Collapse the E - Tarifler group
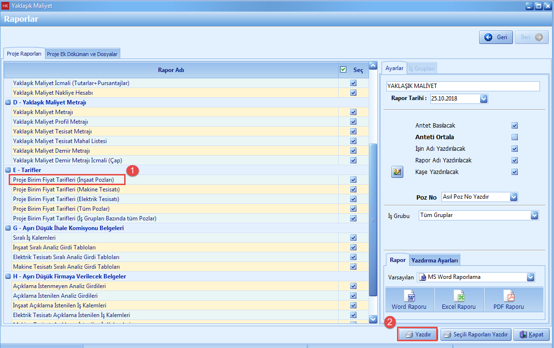 [x=8, y=170]
